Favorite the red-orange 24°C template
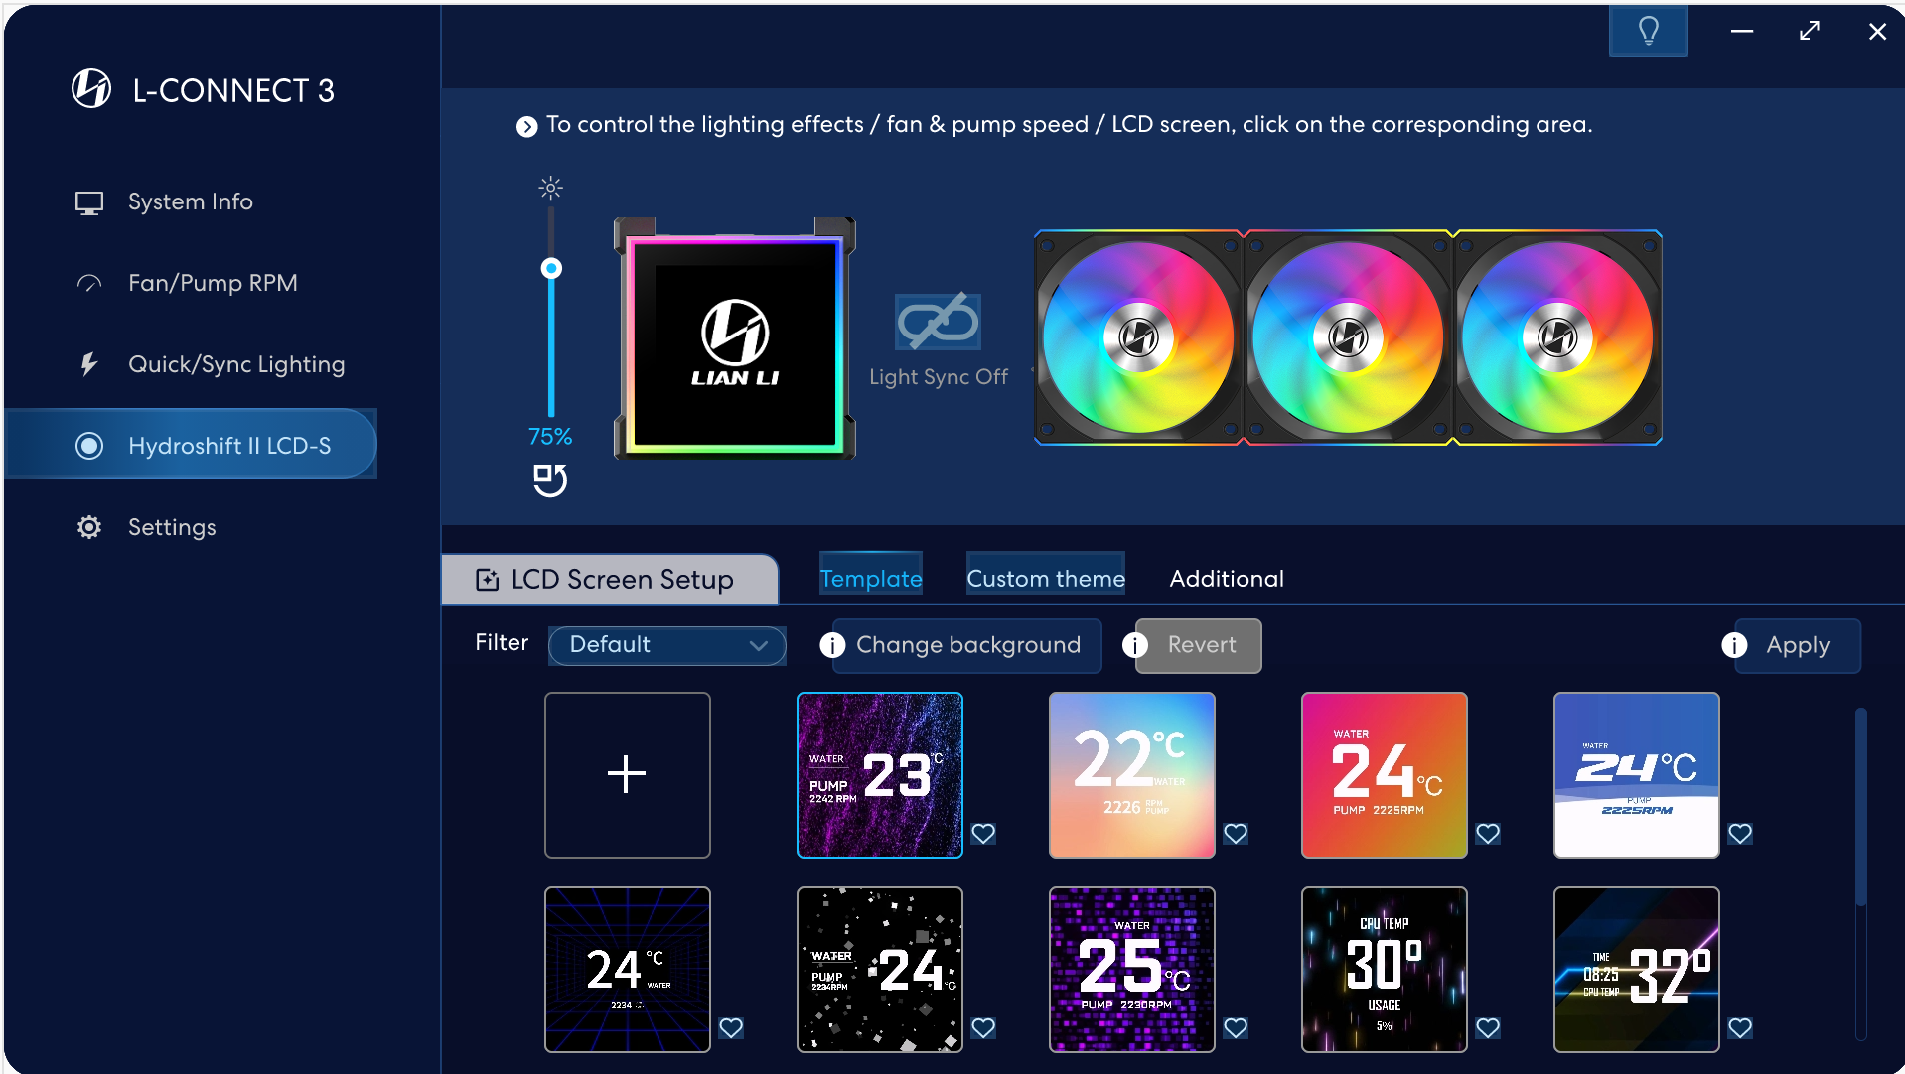This screenshot has width=1905, height=1074. point(1488,834)
